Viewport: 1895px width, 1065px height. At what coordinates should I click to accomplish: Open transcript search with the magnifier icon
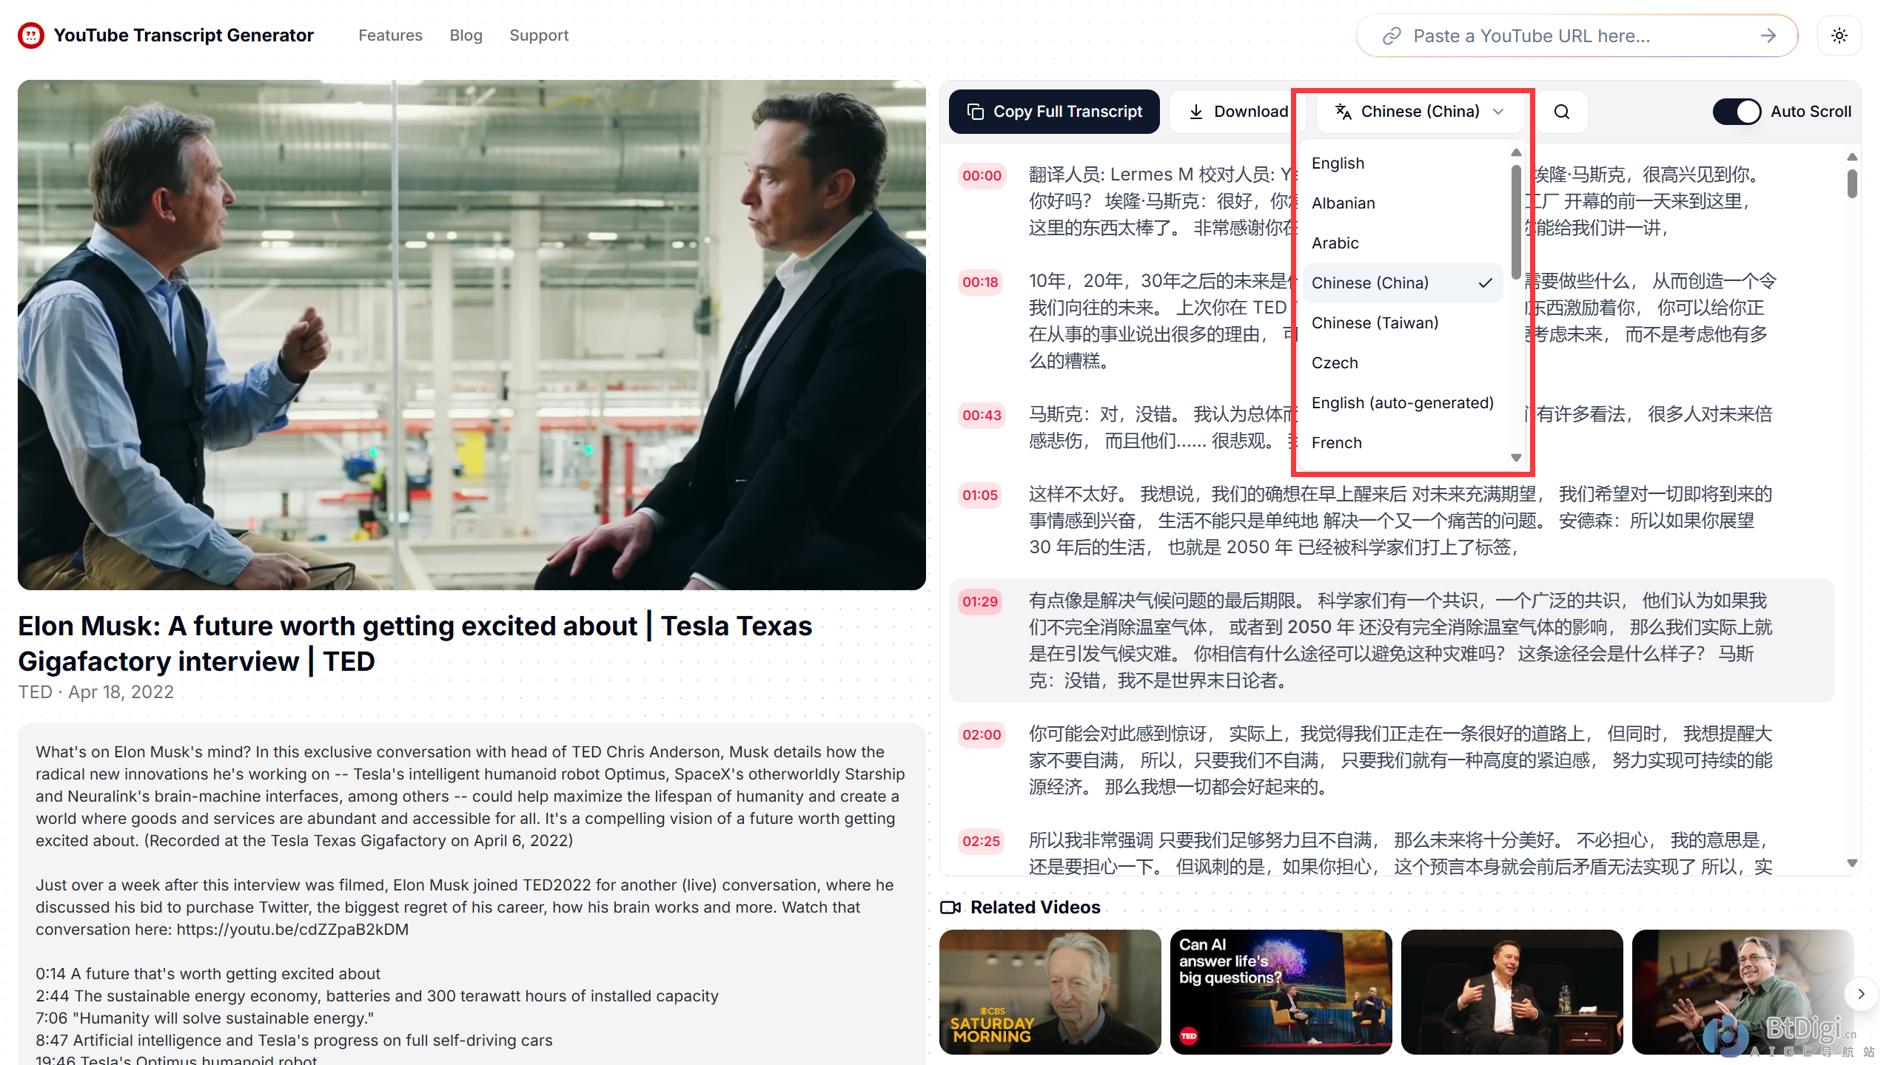point(1562,111)
